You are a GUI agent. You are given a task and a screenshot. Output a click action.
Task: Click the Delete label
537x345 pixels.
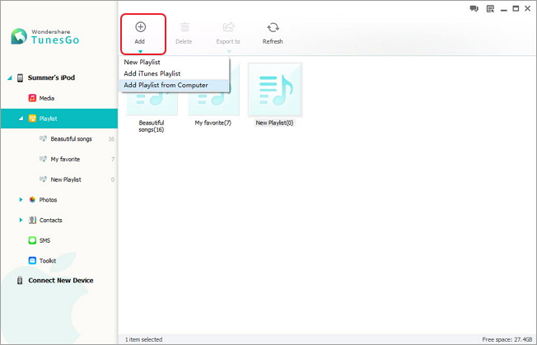click(x=184, y=41)
